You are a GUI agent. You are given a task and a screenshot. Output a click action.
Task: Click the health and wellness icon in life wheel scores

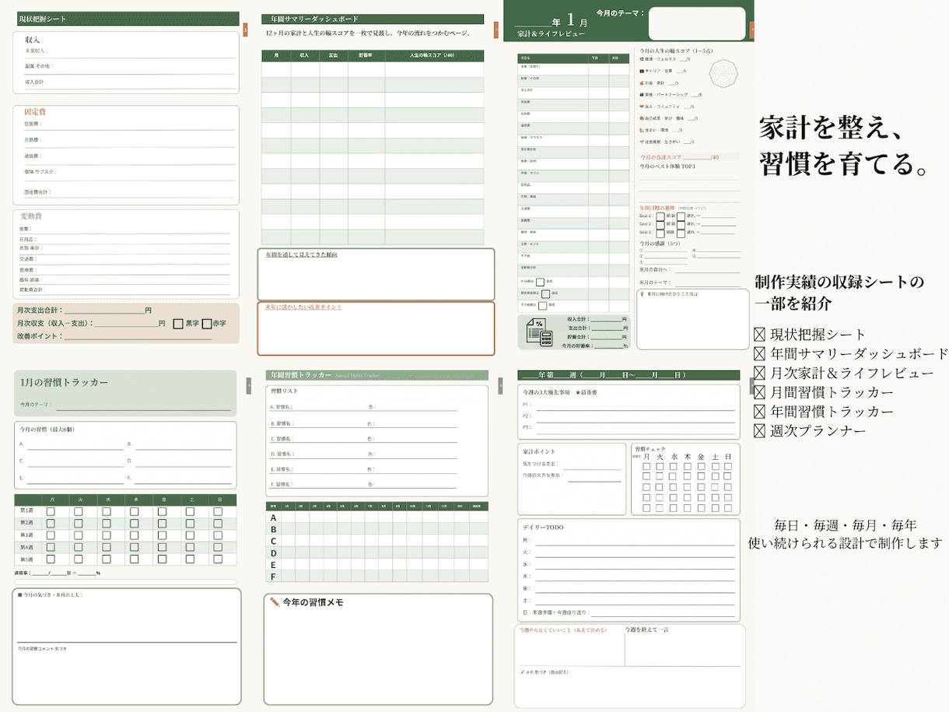coord(641,59)
